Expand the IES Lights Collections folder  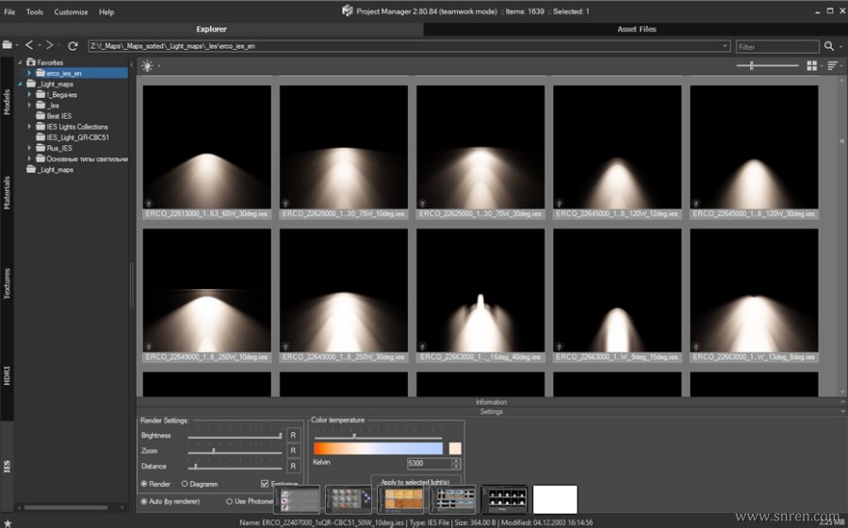tap(30, 126)
